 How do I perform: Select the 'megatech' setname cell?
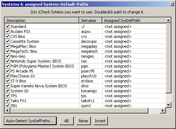pyautogui.click(x=89, y=51)
